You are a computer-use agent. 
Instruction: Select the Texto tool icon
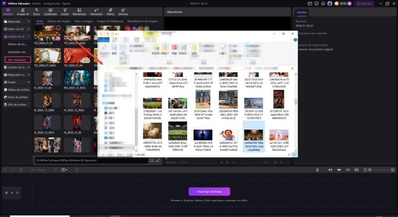click(37, 12)
